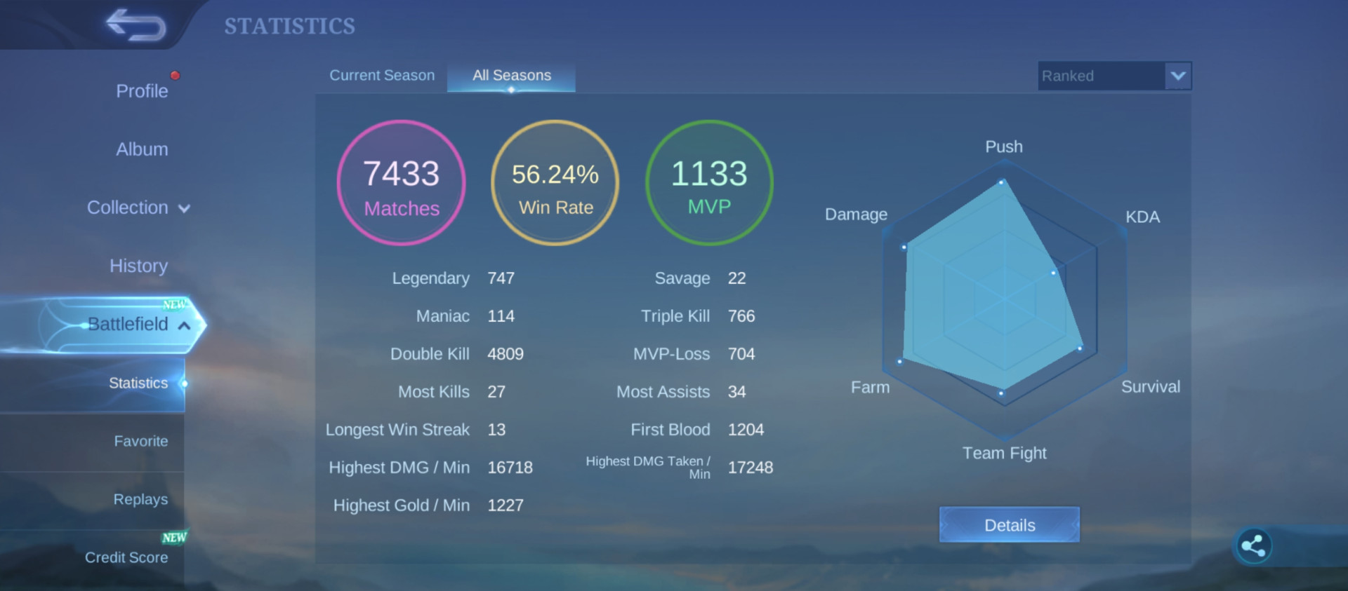This screenshot has height=591, width=1348.
Task: Go to the Album section
Action: (142, 149)
